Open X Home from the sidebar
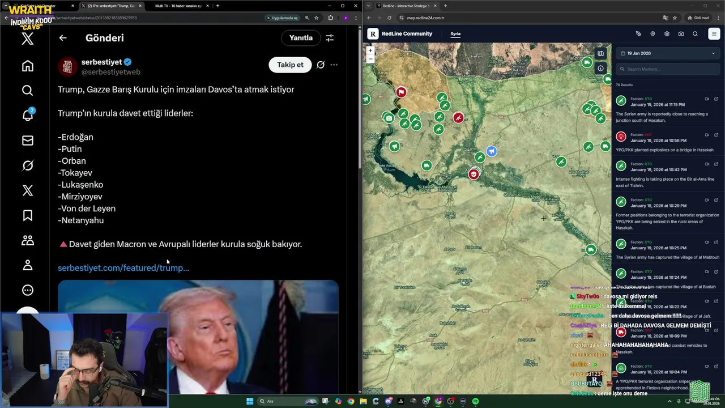This screenshot has width=725, height=408. click(x=27, y=66)
